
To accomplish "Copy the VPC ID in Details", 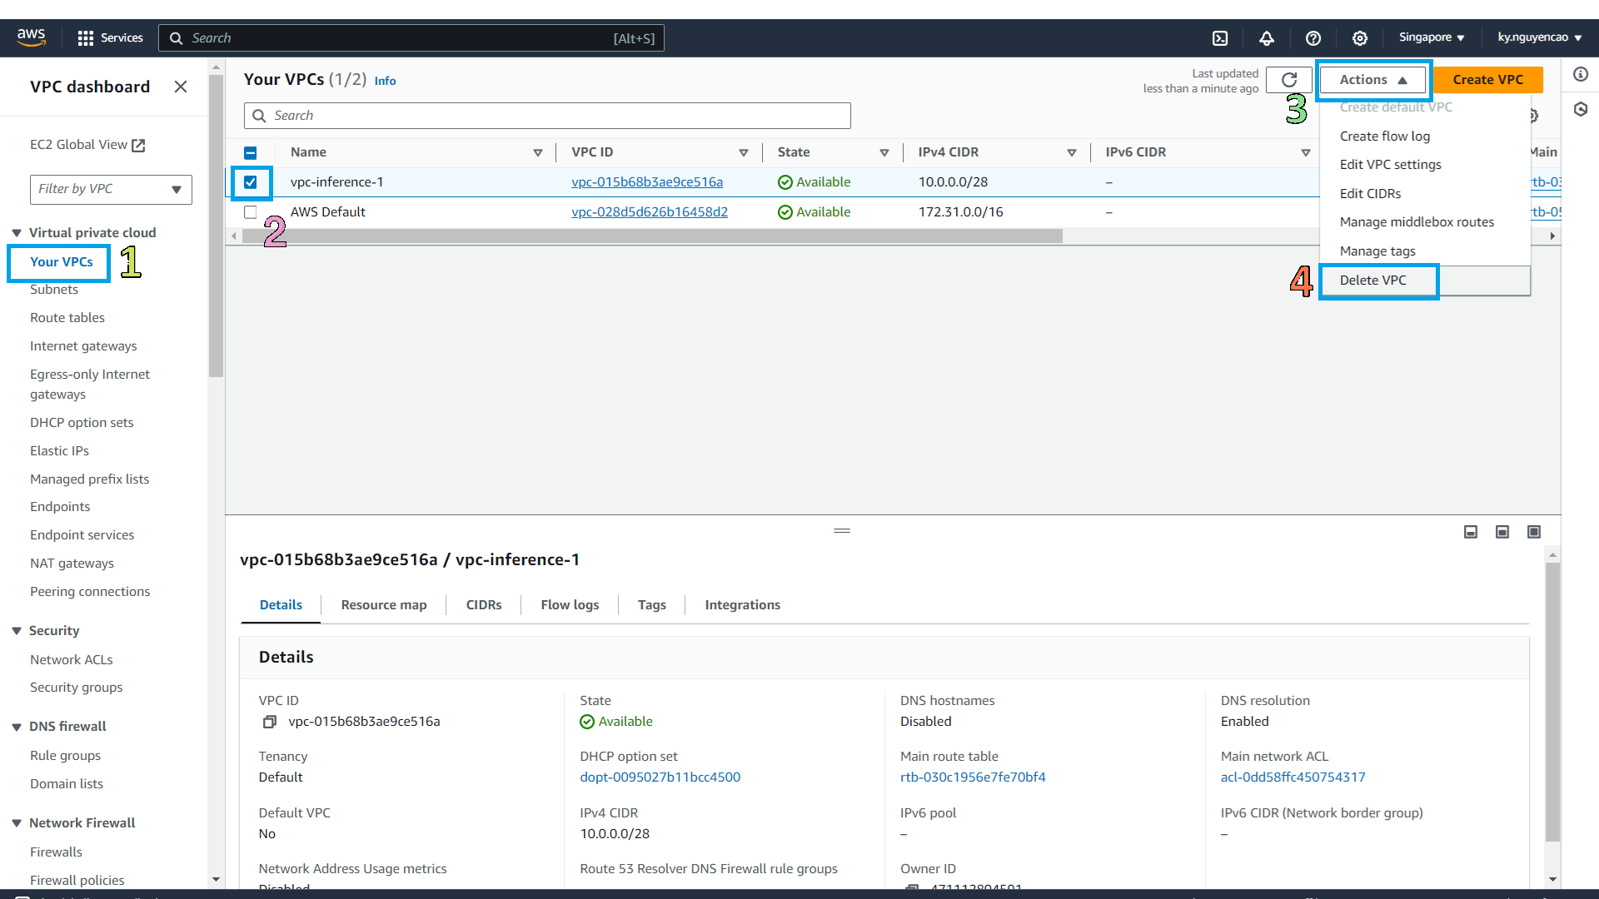I will tap(269, 722).
